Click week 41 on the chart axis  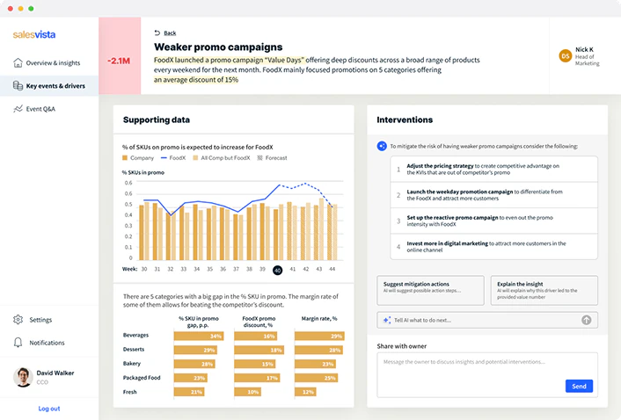[293, 269]
